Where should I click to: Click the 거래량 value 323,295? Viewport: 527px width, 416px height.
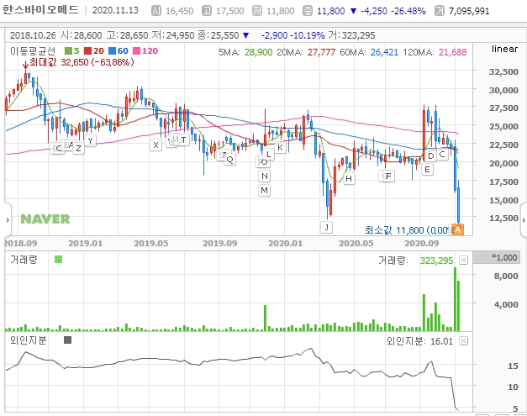pyautogui.click(x=436, y=261)
